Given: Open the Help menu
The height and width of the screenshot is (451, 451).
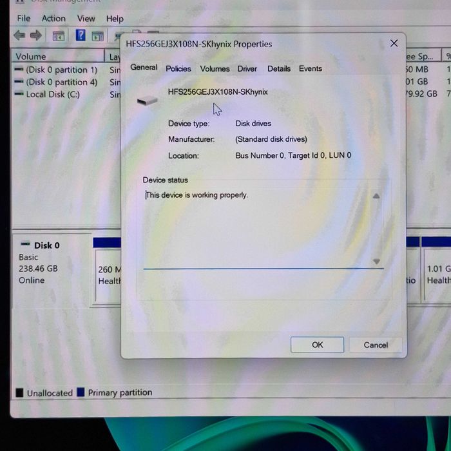Looking at the screenshot, I should 115,19.
